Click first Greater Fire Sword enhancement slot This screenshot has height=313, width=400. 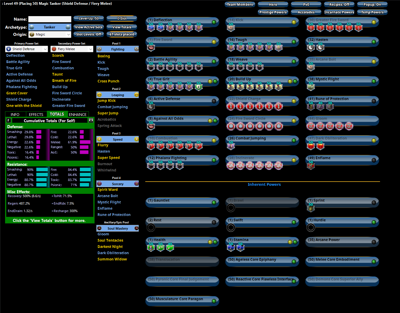311,28
